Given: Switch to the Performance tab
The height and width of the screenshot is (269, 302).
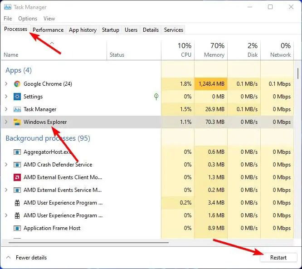Looking at the screenshot, I should (48, 30).
